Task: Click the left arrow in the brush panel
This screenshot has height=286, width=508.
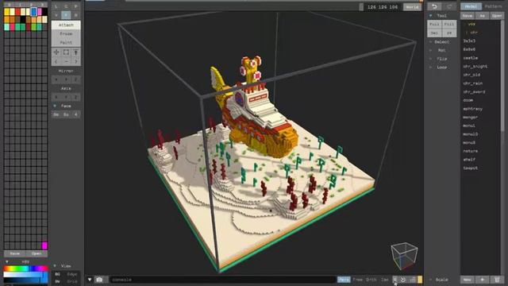Action: pyautogui.click(x=56, y=61)
